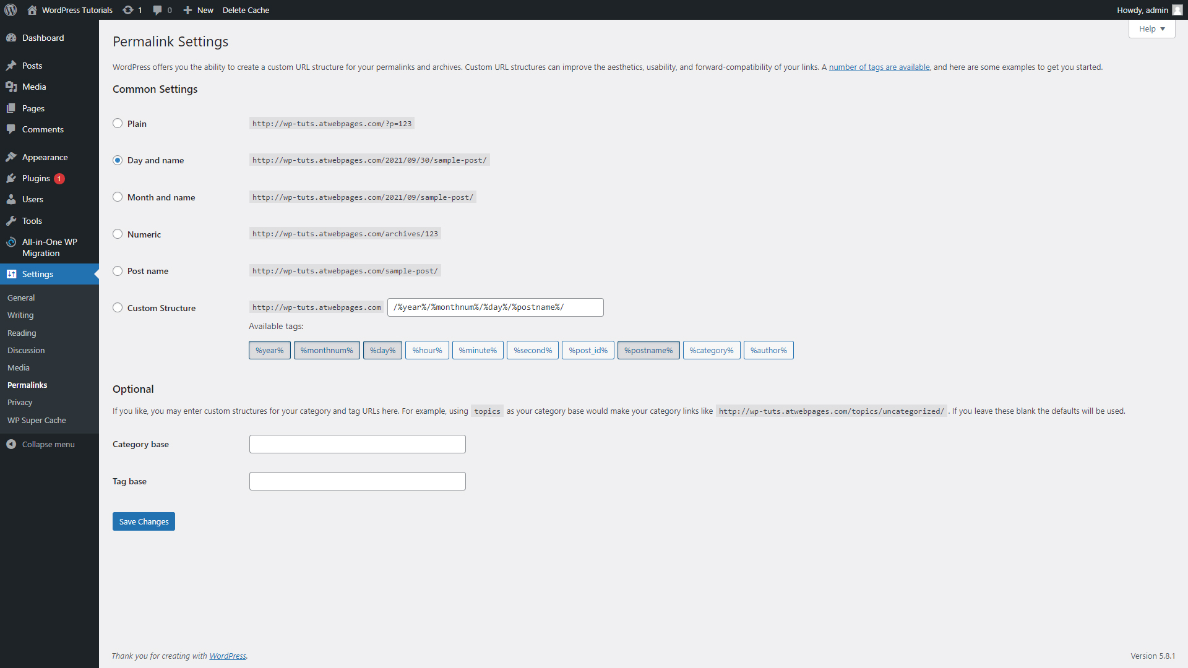Click the home icon beside WordPress Tutorials
The image size is (1188, 668).
tap(32, 10)
